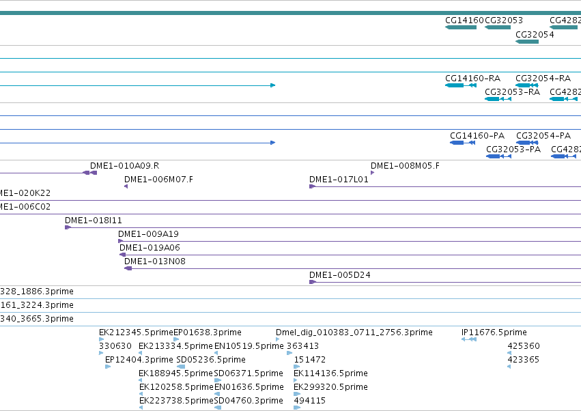
Task: Select the CG32054-RA transcript
Action: pos(526,85)
